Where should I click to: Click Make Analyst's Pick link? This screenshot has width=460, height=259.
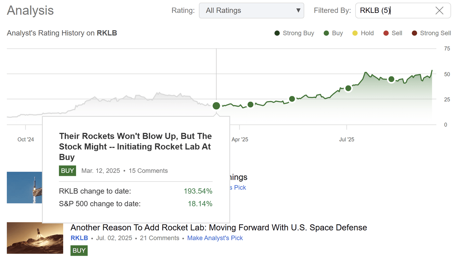tap(215, 238)
